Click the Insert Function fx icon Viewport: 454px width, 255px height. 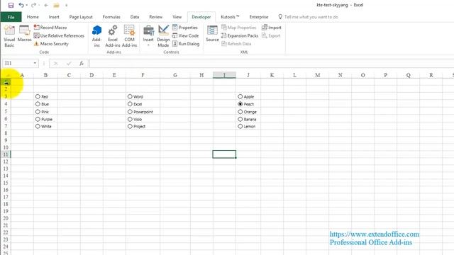click(82, 63)
